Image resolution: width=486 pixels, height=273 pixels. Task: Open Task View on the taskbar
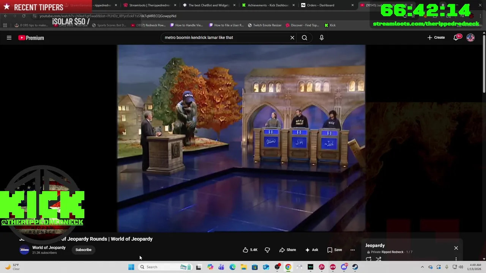tap(199, 267)
